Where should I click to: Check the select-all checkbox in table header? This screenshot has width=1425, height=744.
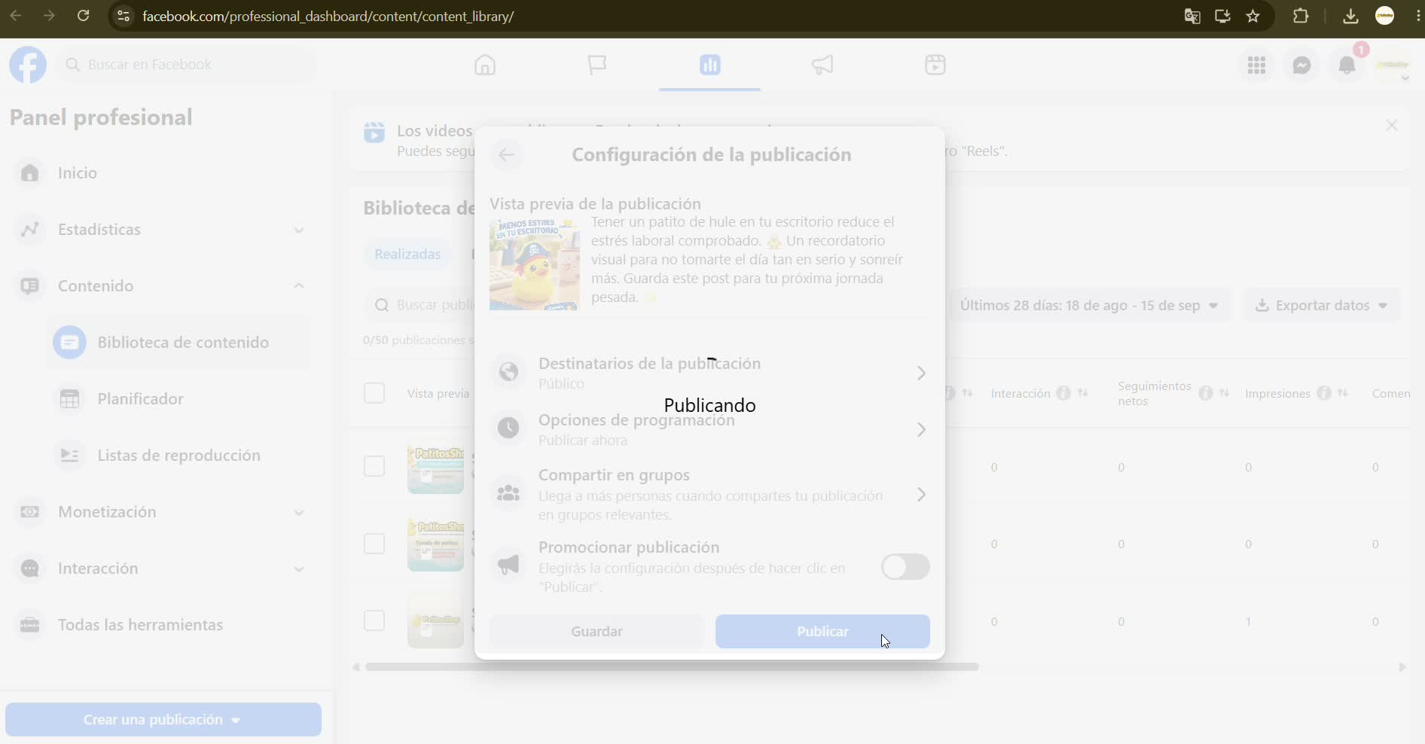coord(374,393)
